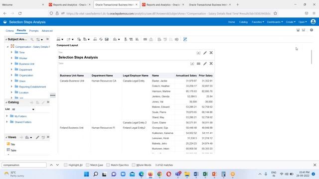
Task: Click Format Container icon on Table view
Action: (x=192, y=64)
